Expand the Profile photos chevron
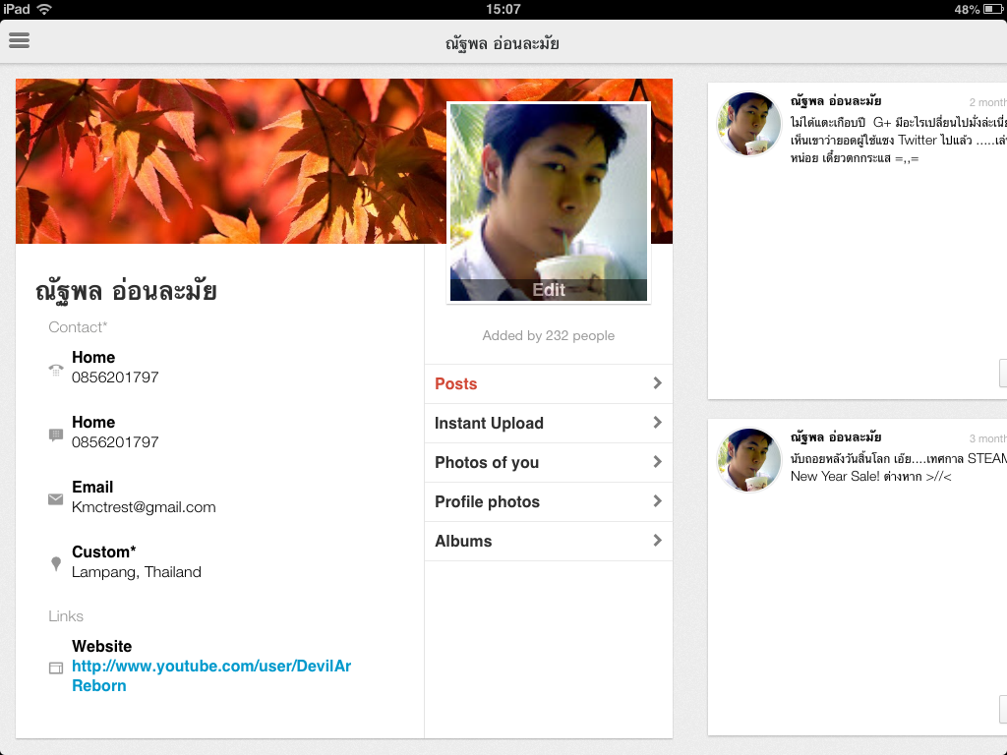This screenshot has width=1007, height=755. pos(657,500)
